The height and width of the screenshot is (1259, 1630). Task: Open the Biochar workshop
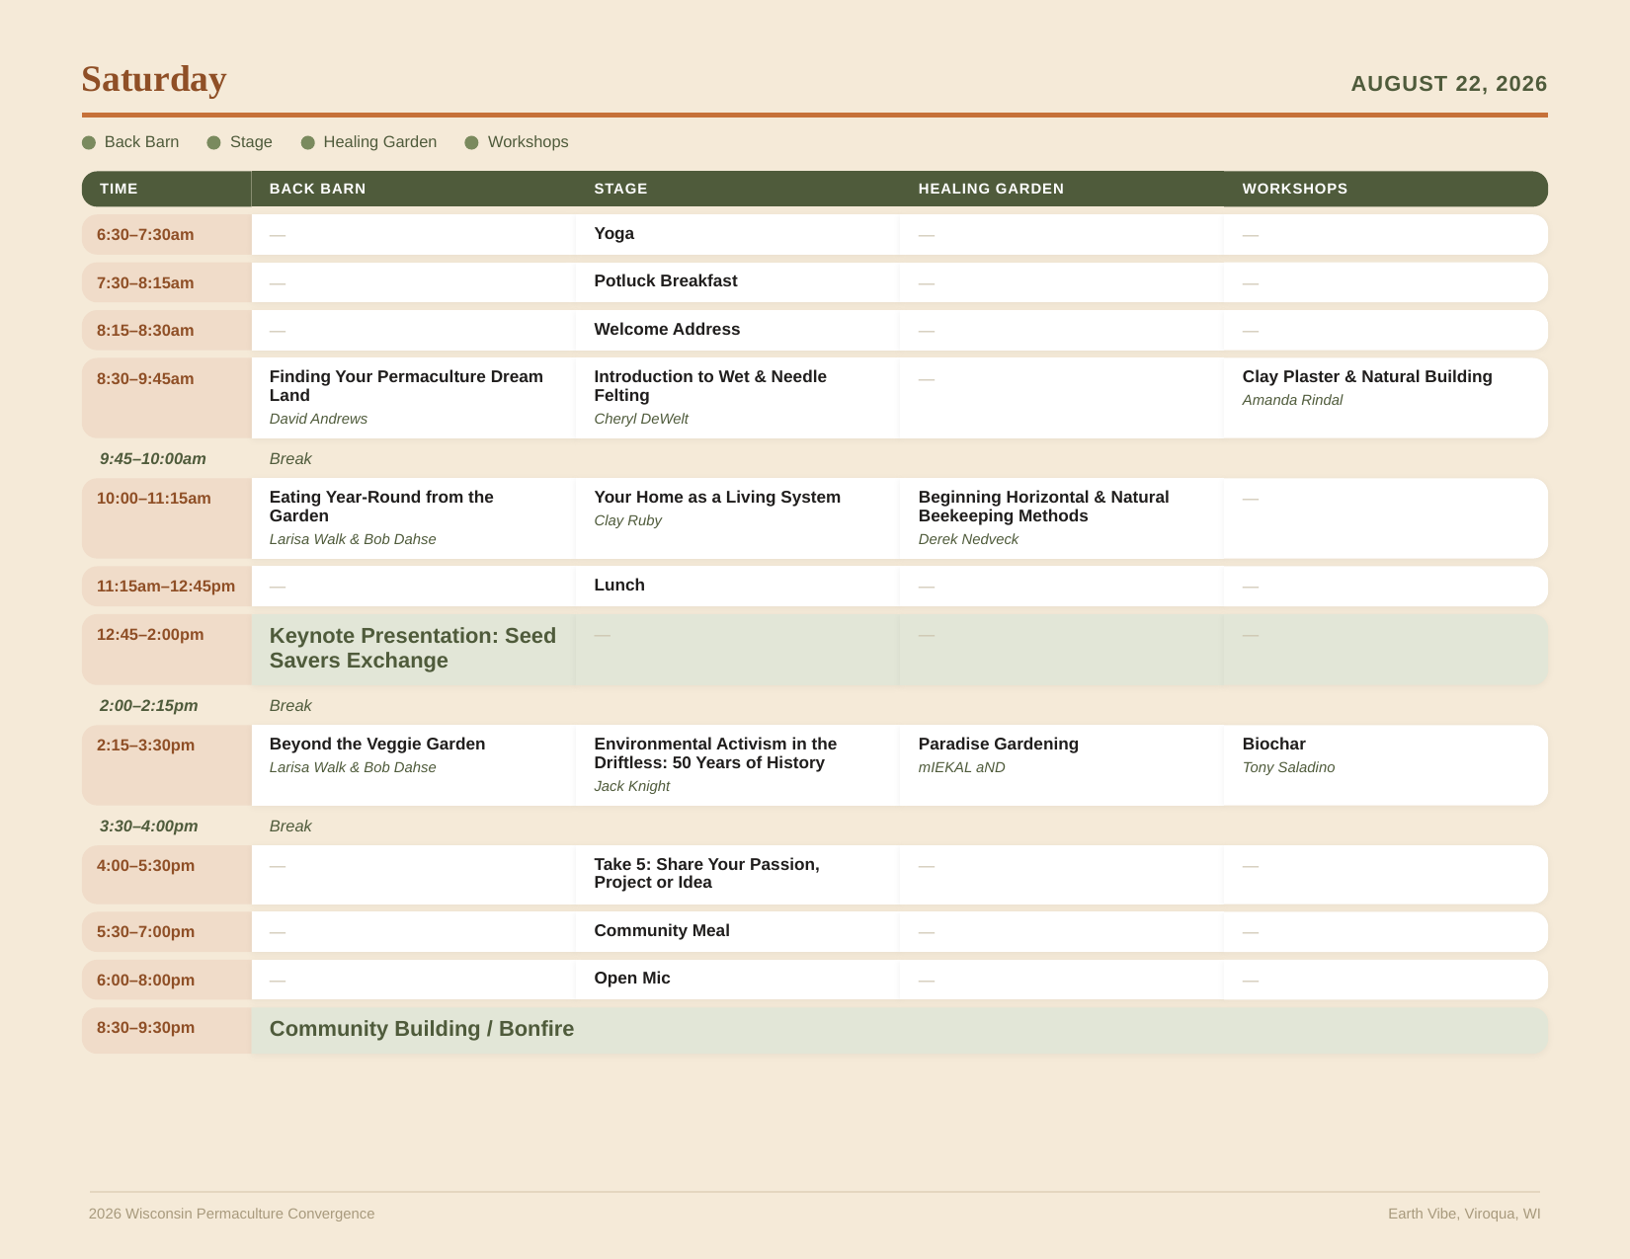pyautogui.click(x=1274, y=745)
